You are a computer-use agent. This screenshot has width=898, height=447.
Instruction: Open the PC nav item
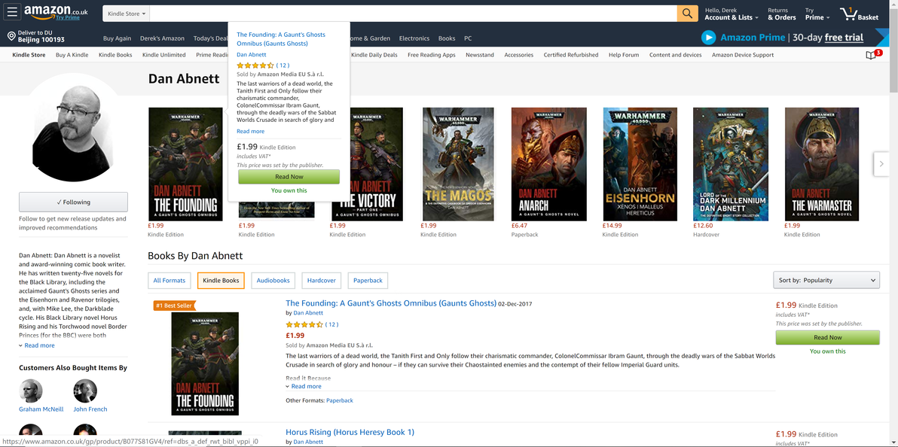pos(468,38)
